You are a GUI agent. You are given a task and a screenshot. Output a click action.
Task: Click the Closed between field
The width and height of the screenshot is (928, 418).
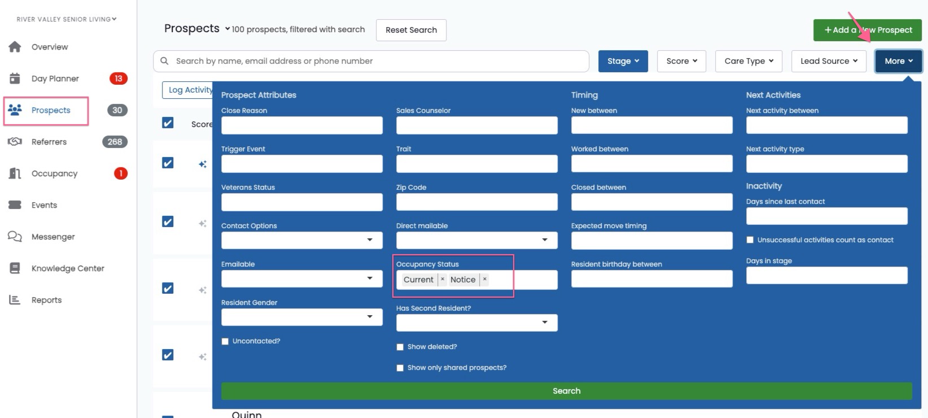652,202
